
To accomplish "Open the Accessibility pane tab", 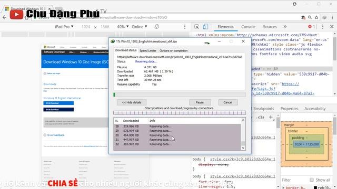I will pos(315,109).
